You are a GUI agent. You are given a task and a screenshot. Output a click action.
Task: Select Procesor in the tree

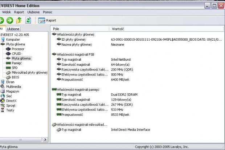tap(18, 49)
